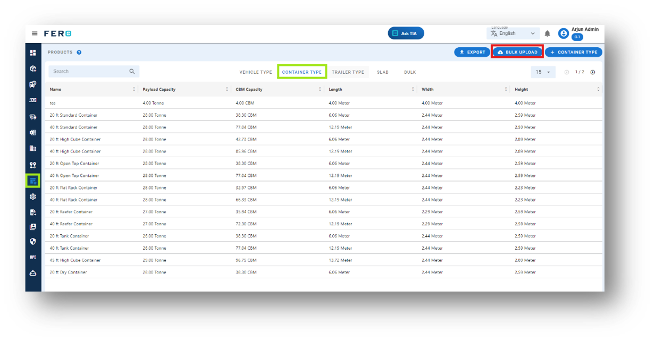
Task: Click the EXPORT button
Action: coord(472,52)
